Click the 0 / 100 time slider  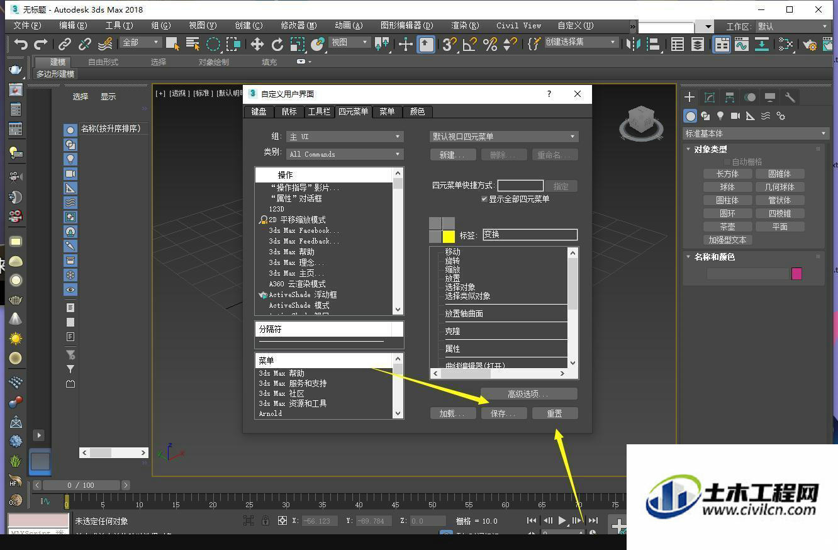(x=81, y=485)
